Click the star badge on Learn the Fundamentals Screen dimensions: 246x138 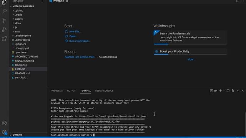click(x=155, y=33)
